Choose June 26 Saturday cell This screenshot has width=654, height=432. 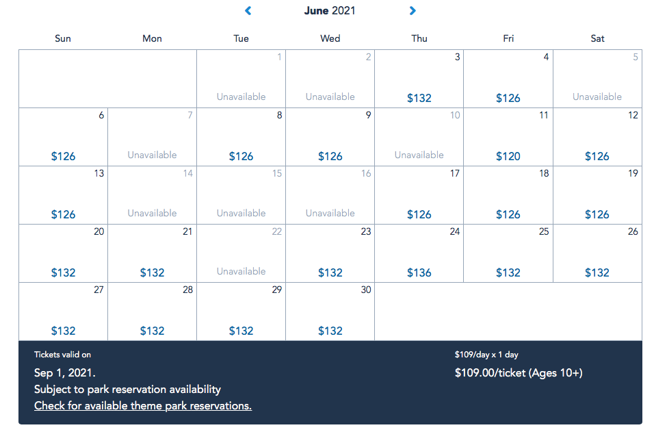(597, 253)
